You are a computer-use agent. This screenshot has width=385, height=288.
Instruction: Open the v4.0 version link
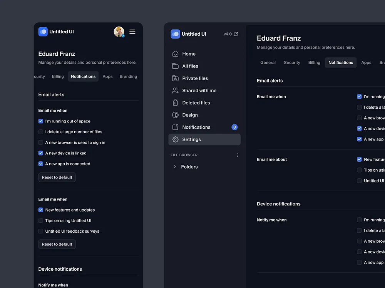230,34
